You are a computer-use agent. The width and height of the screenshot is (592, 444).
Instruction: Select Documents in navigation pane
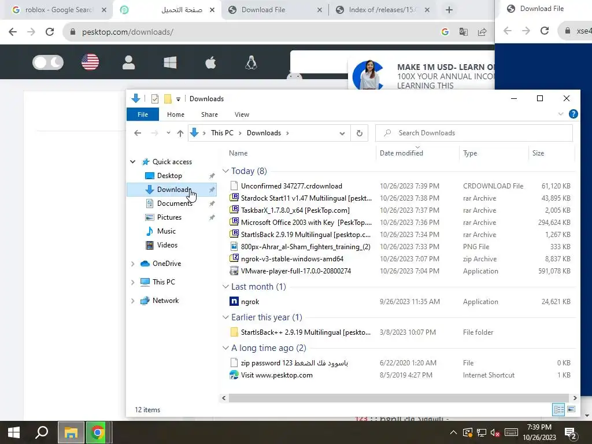(175, 203)
